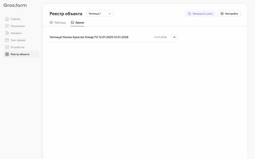Open the Теплица 1 dropdown

coord(100,14)
